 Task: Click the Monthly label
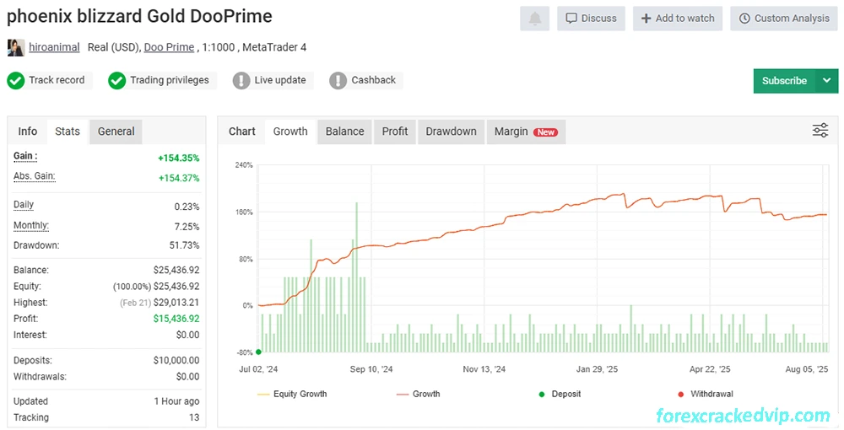point(31,225)
